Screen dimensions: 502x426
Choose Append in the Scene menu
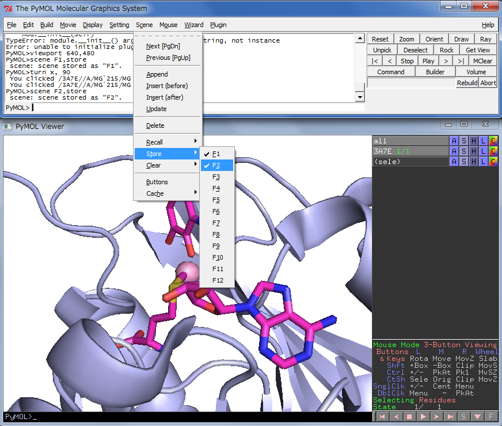pos(157,74)
